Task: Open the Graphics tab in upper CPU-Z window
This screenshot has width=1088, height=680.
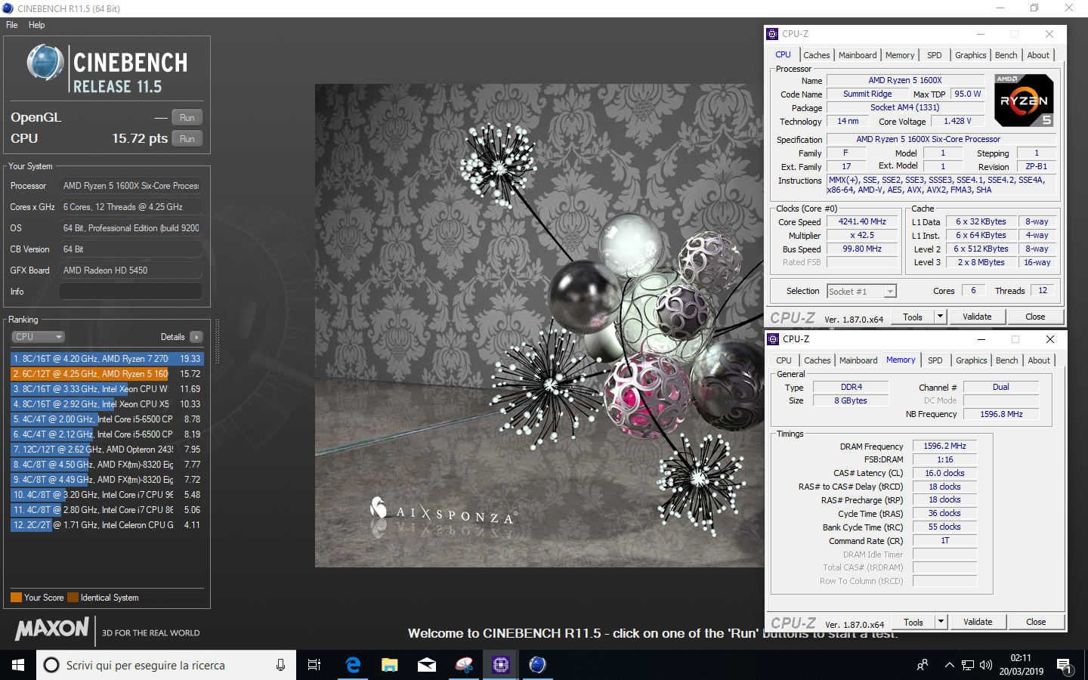Action: [970, 55]
